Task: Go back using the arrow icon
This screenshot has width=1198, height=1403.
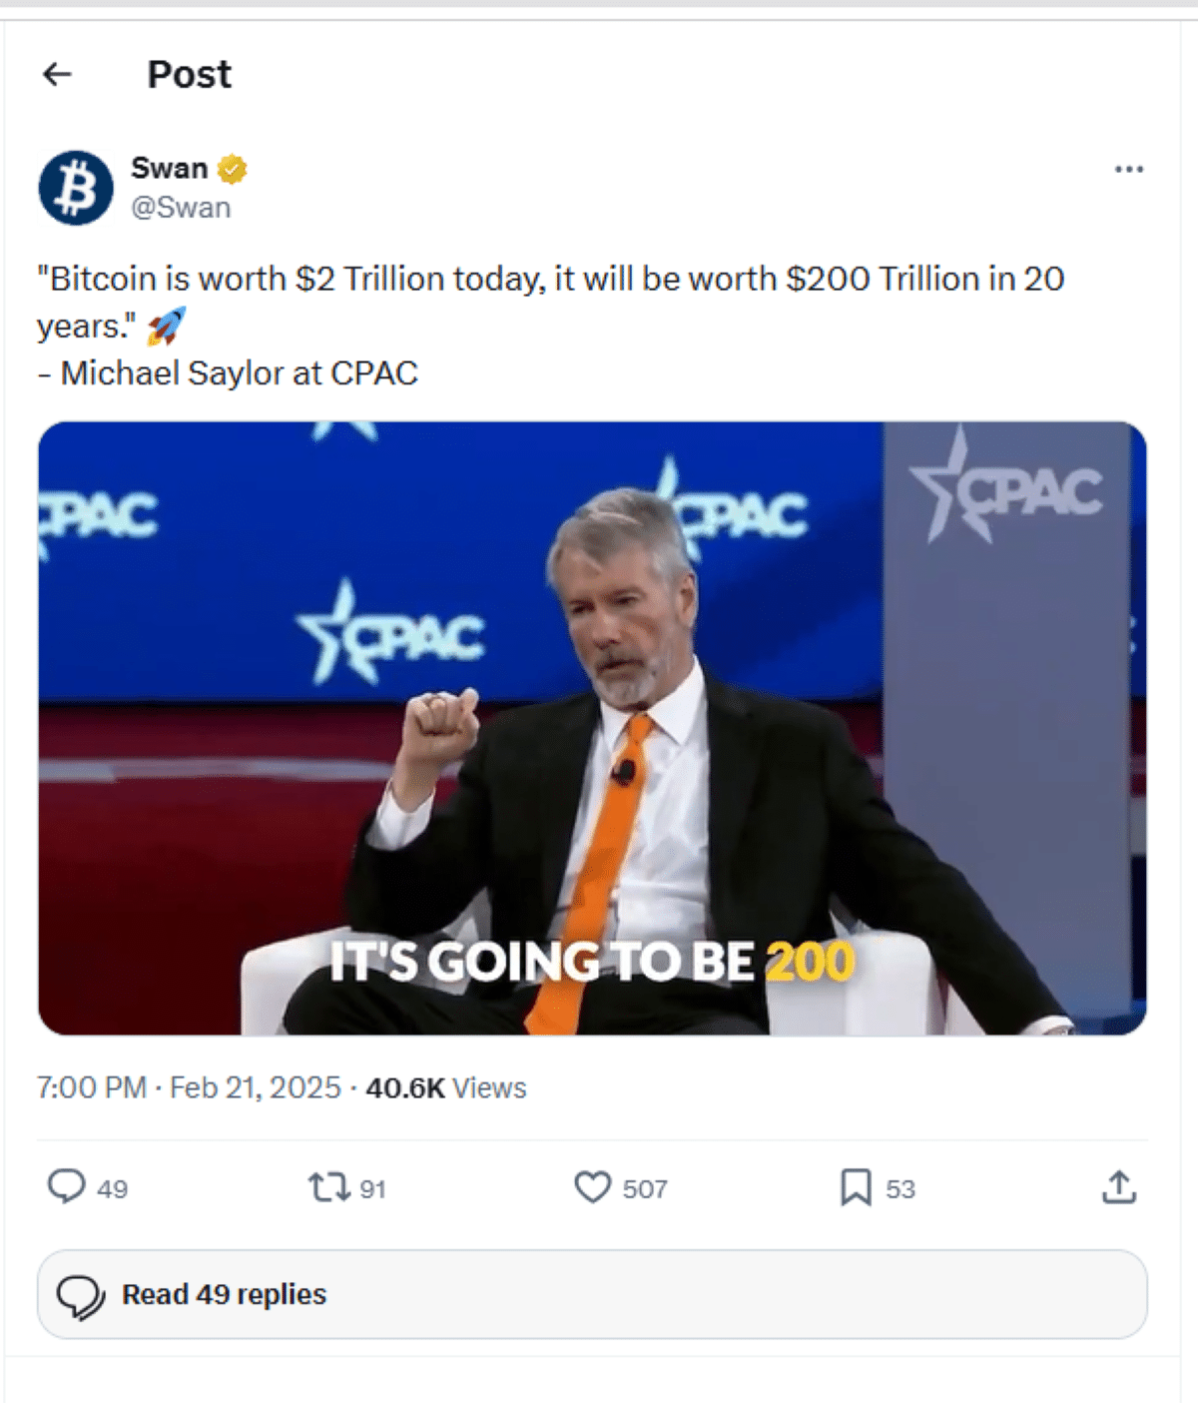Action: 58,74
